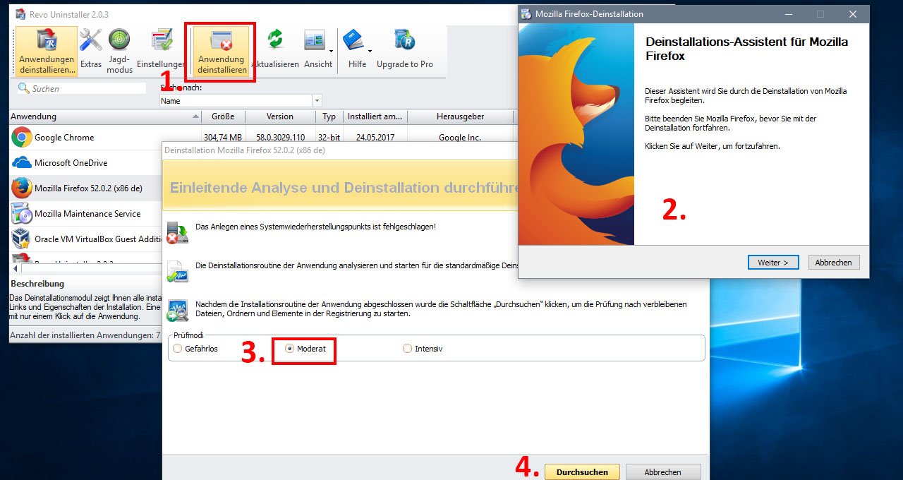Select Microsoft OneDrive entry
The width and height of the screenshot is (903, 480).
point(71,163)
